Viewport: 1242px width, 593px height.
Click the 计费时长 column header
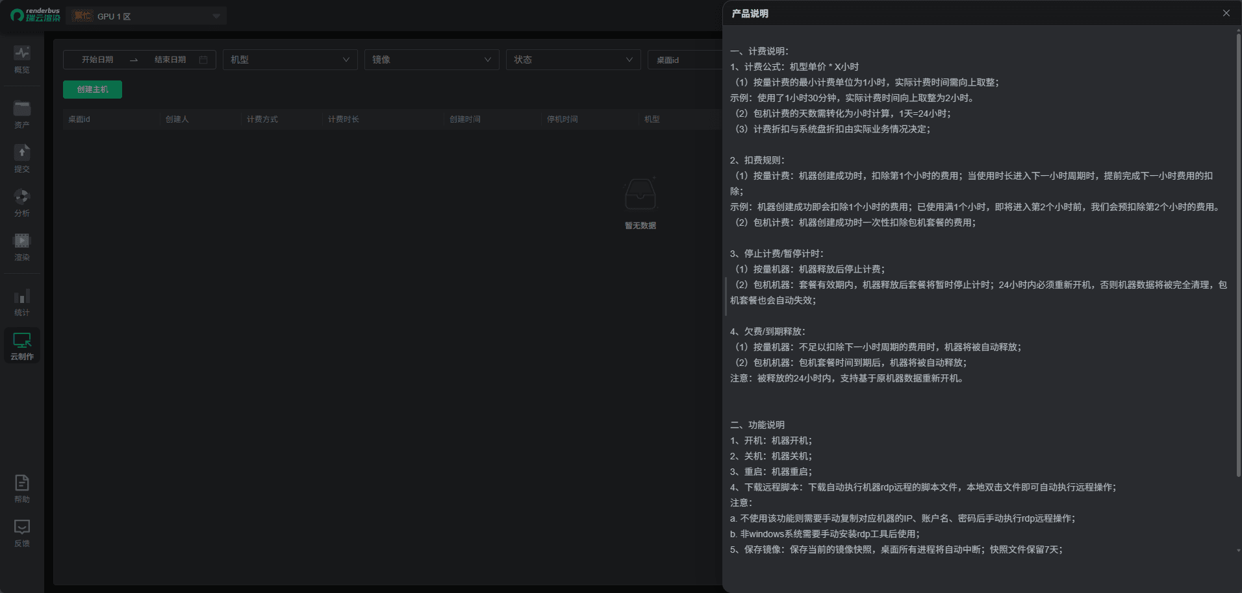pos(344,119)
